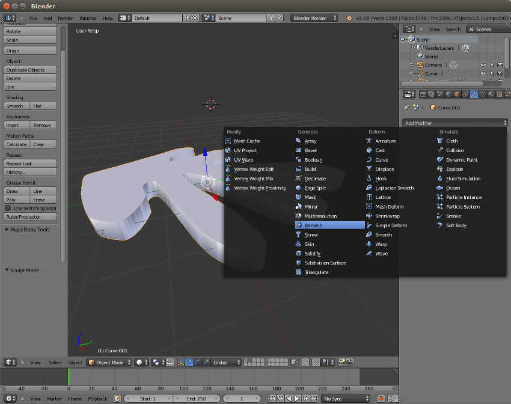The height and width of the screenshot is (404, 511).
Task: Toggle Curve object selectability arrow in outliner
Action: click(x=492, y=73)
